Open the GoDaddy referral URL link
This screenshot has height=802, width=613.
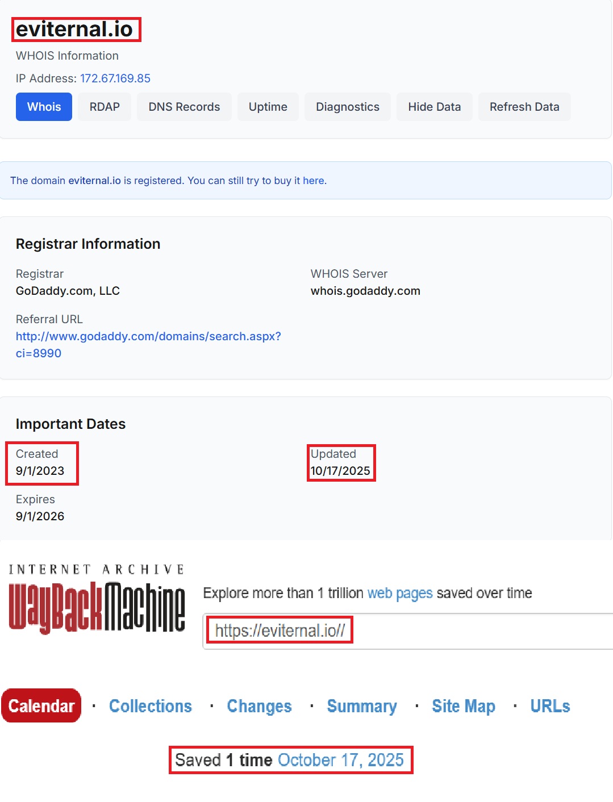pos(148,344)
